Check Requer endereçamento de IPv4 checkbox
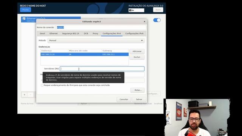The height and width of the screenshot is (136, 242). point(42,85)
